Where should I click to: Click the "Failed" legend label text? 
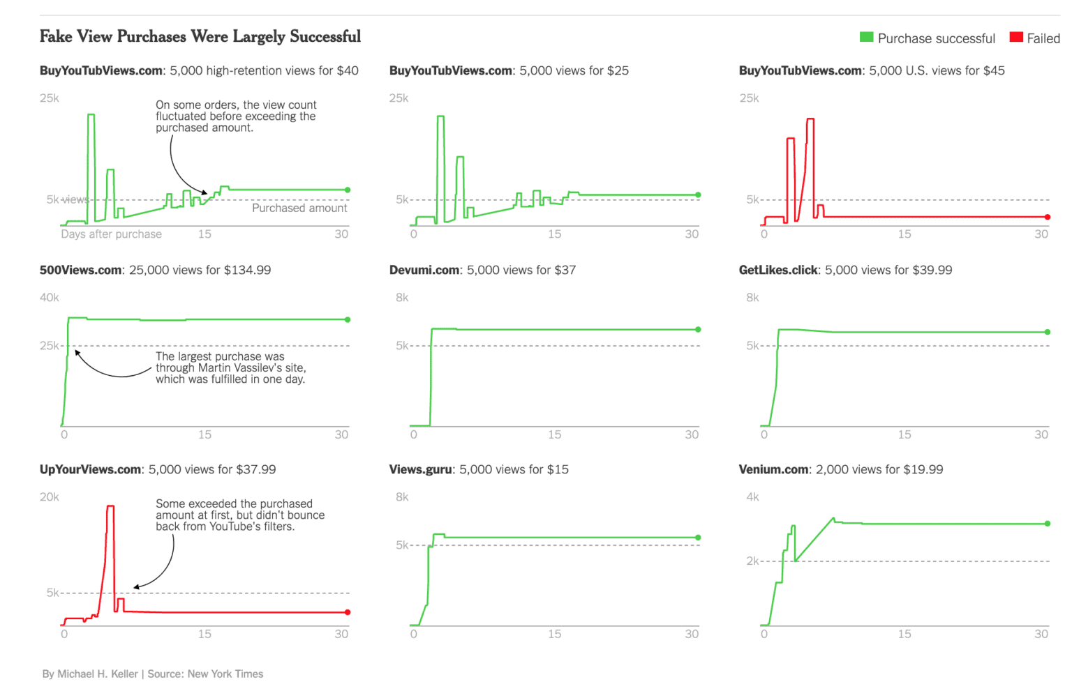[1043, 38]
